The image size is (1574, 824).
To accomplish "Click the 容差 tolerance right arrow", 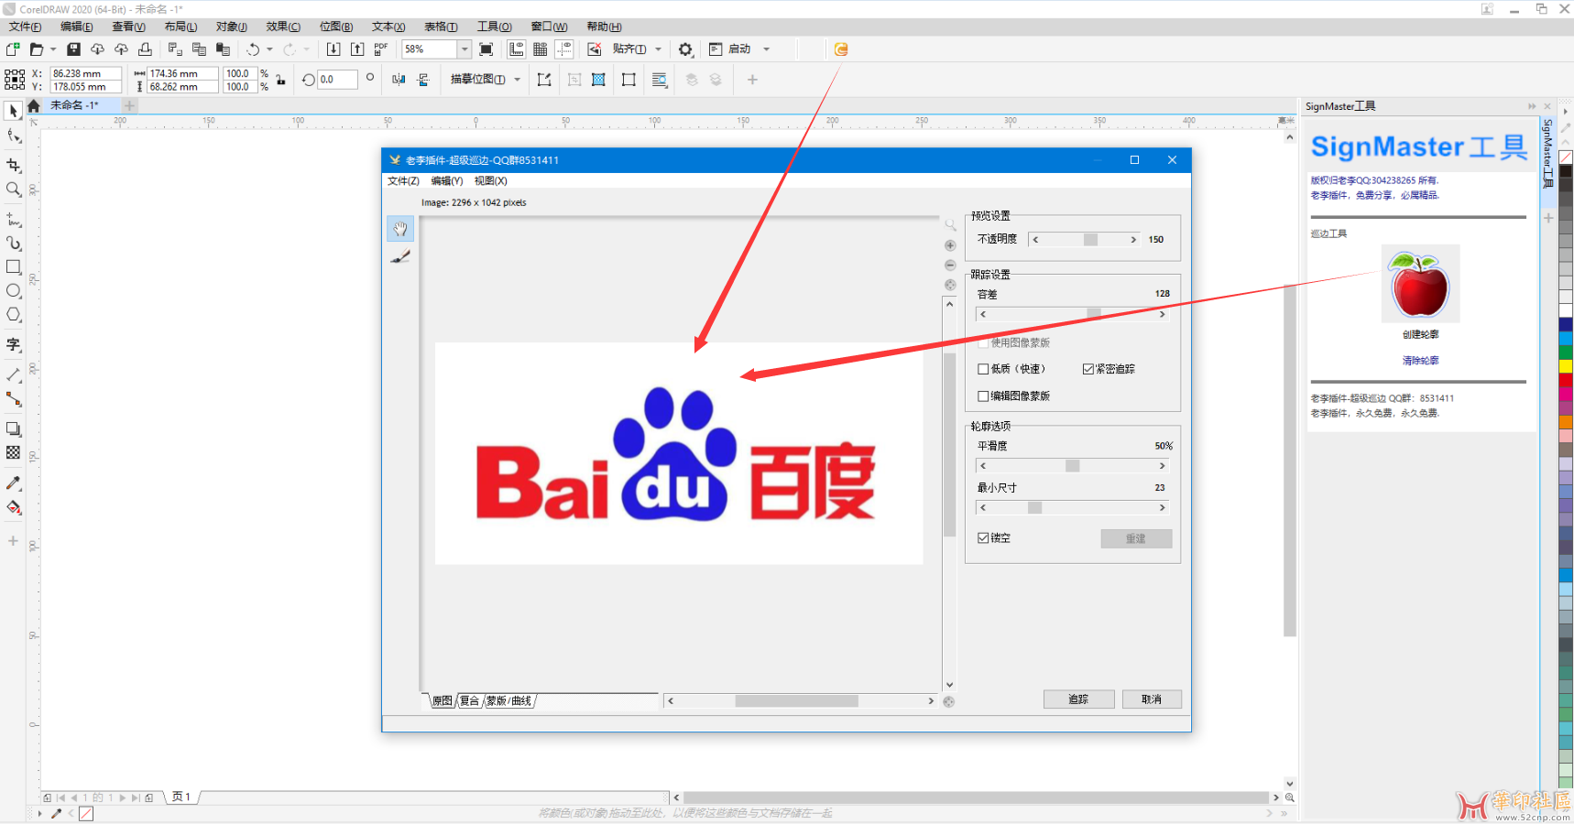I will click(1163, 315).
